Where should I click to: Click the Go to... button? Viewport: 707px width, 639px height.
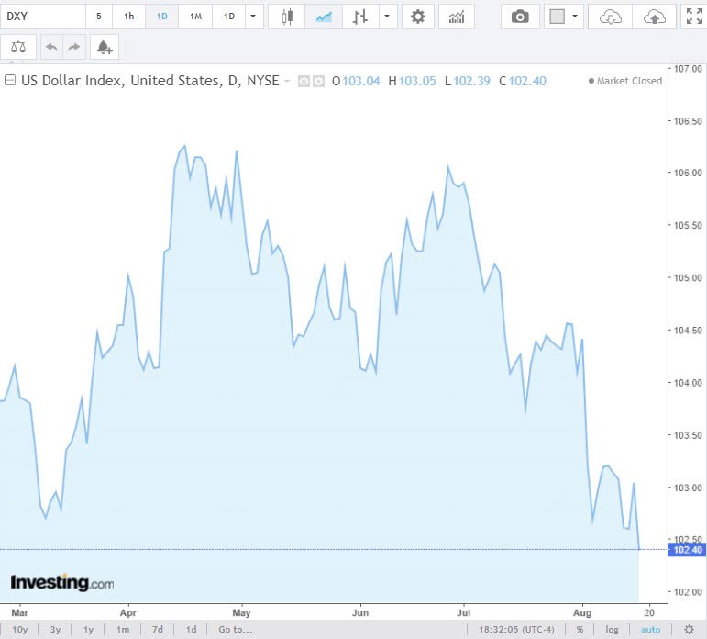(x=235, y=629)
